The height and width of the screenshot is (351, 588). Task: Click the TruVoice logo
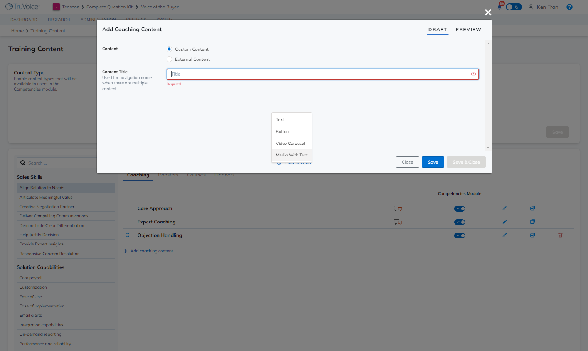[x=22, y=7]
